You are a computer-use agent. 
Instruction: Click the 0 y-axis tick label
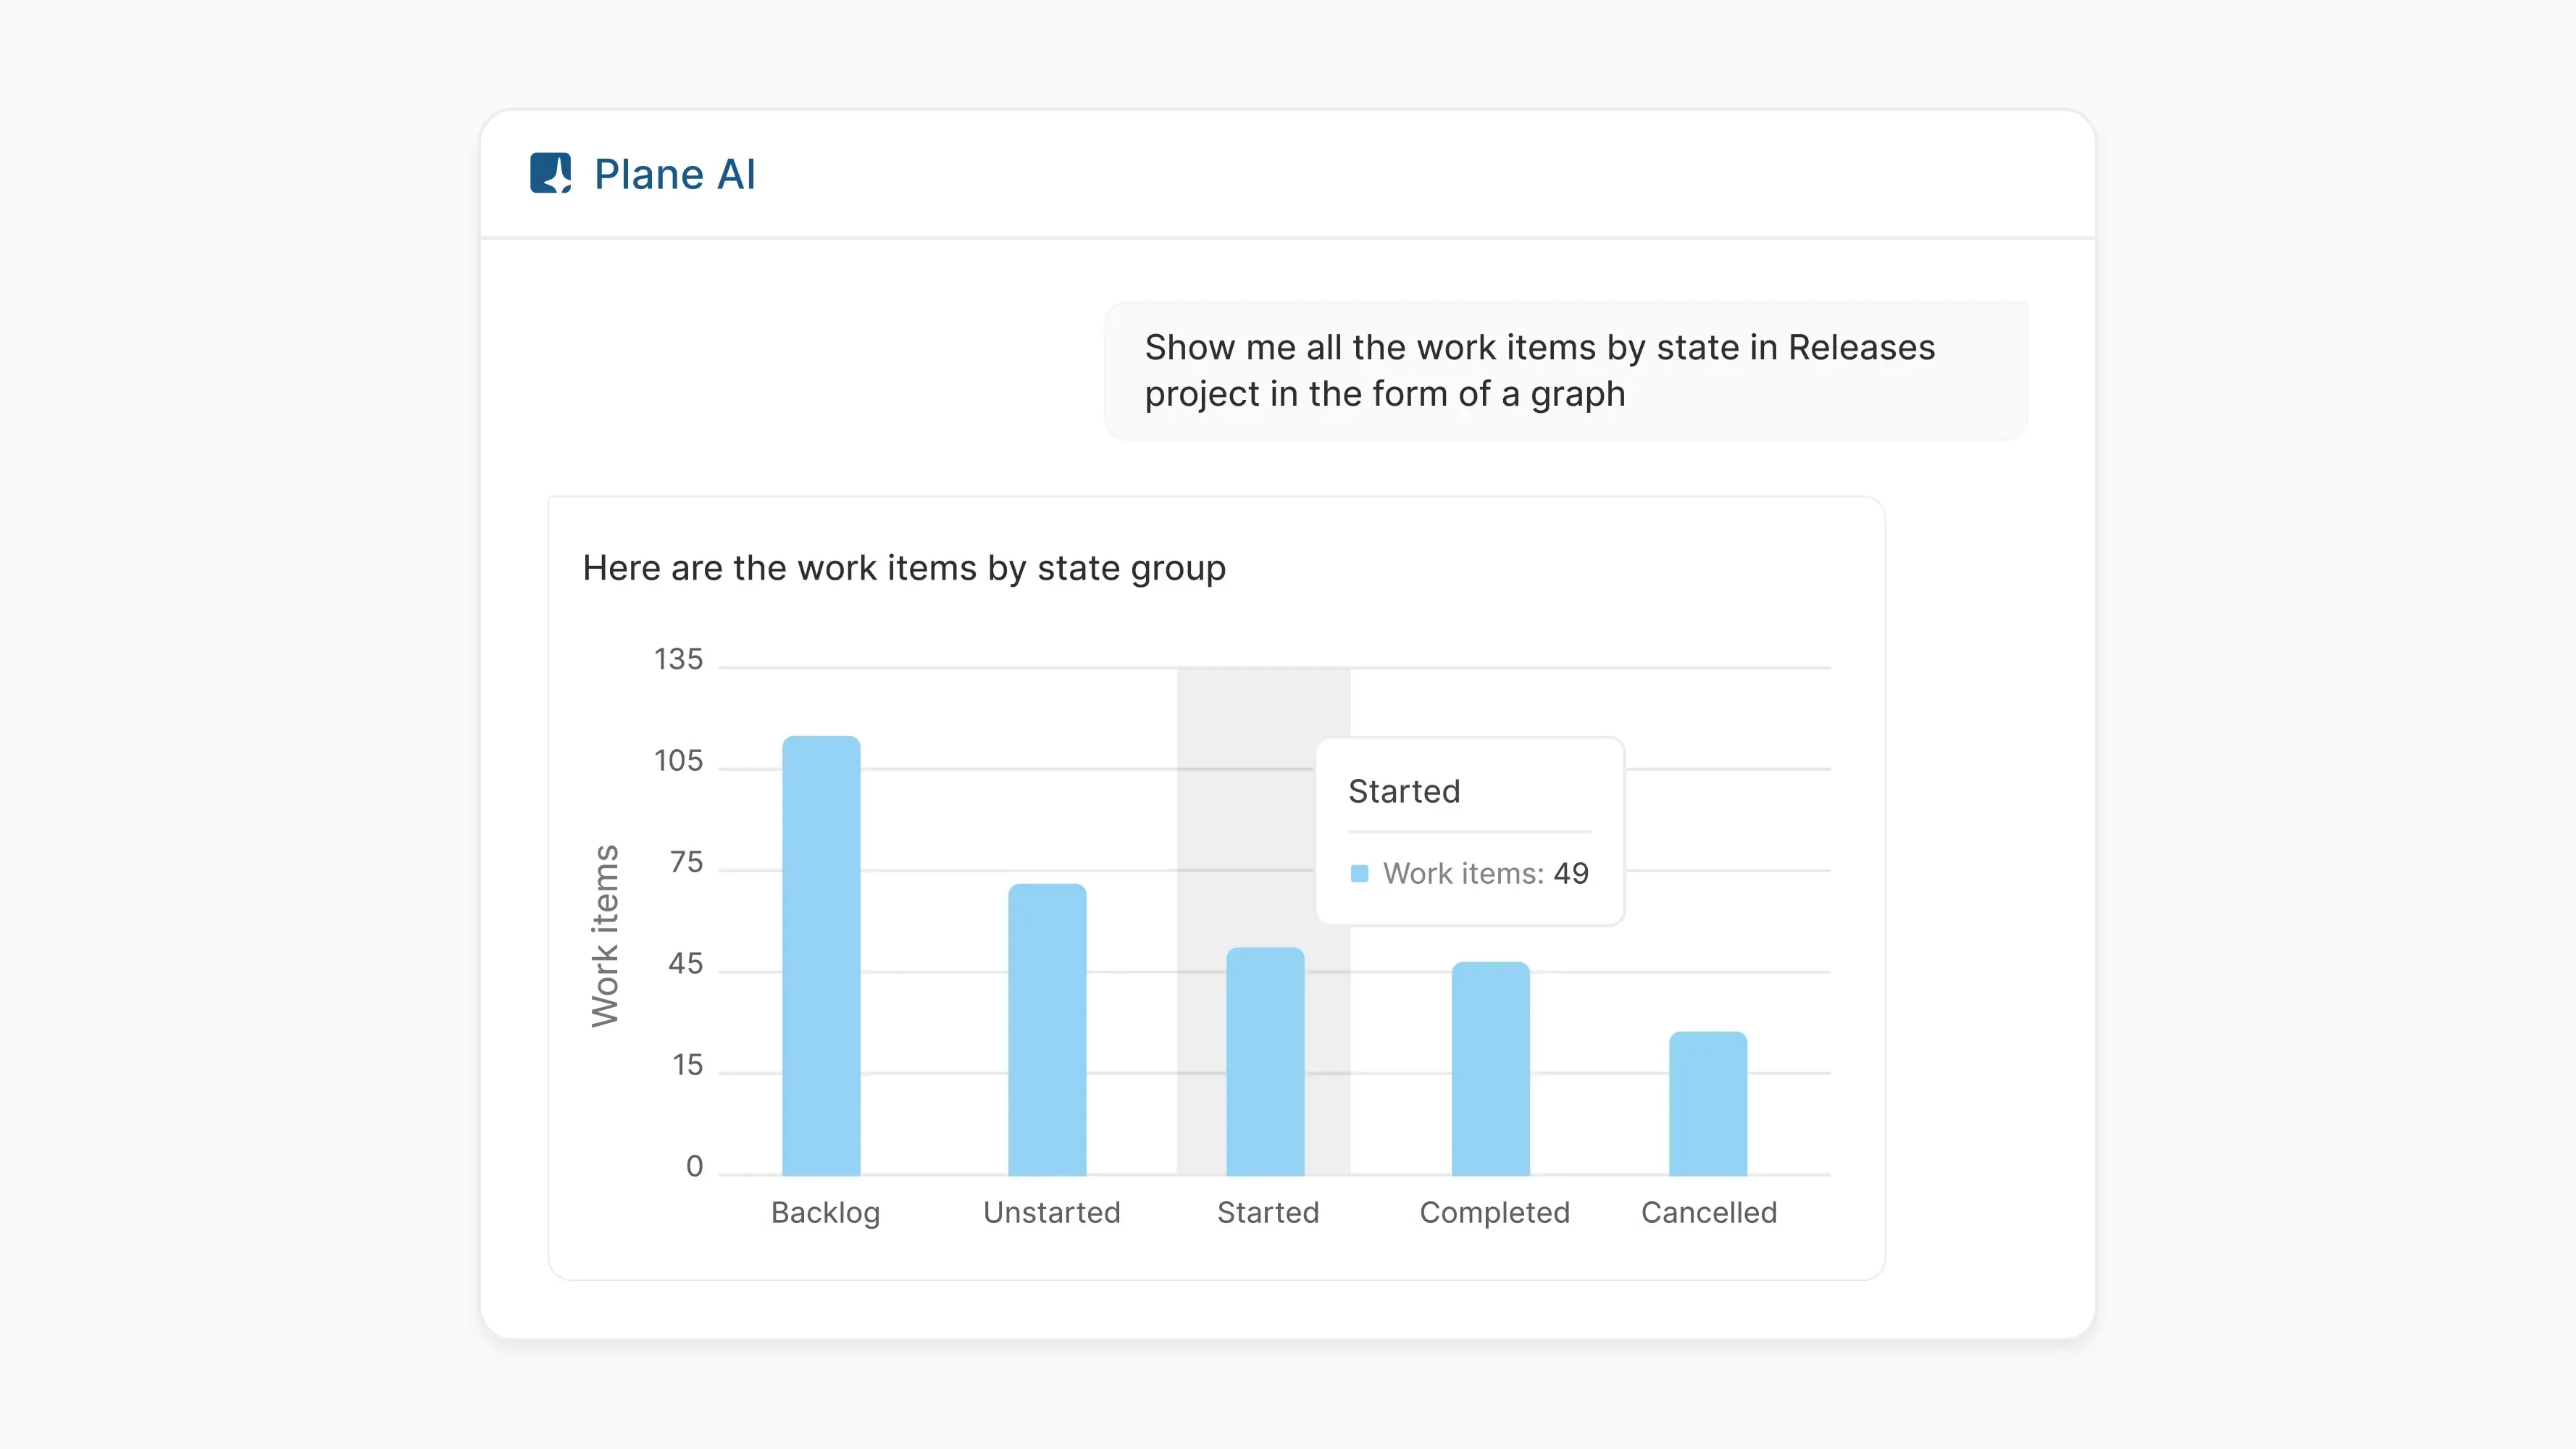coord(694,1167)
